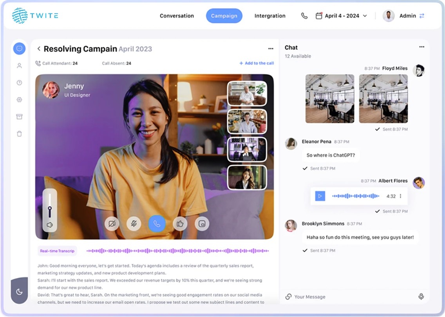Image resolution: width=445 pixels, height=317 pixels.
Task: Play Albert Flores voice message
Action: (x=320, y=196)
